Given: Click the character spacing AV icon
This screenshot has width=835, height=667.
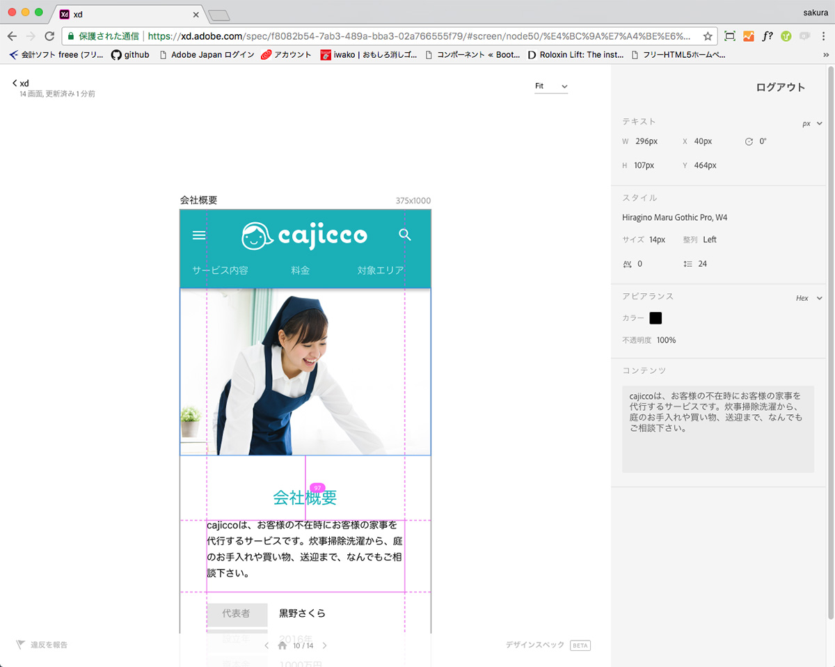Looking at the screenshot, I should click(x=627, y=264).
